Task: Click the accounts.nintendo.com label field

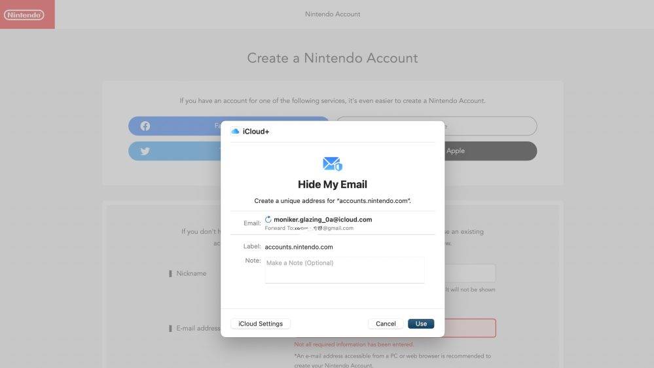Action: click(x=299, y=247)
